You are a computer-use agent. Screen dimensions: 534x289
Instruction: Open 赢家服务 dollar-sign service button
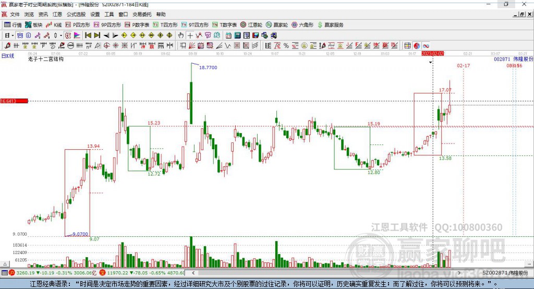330,25
